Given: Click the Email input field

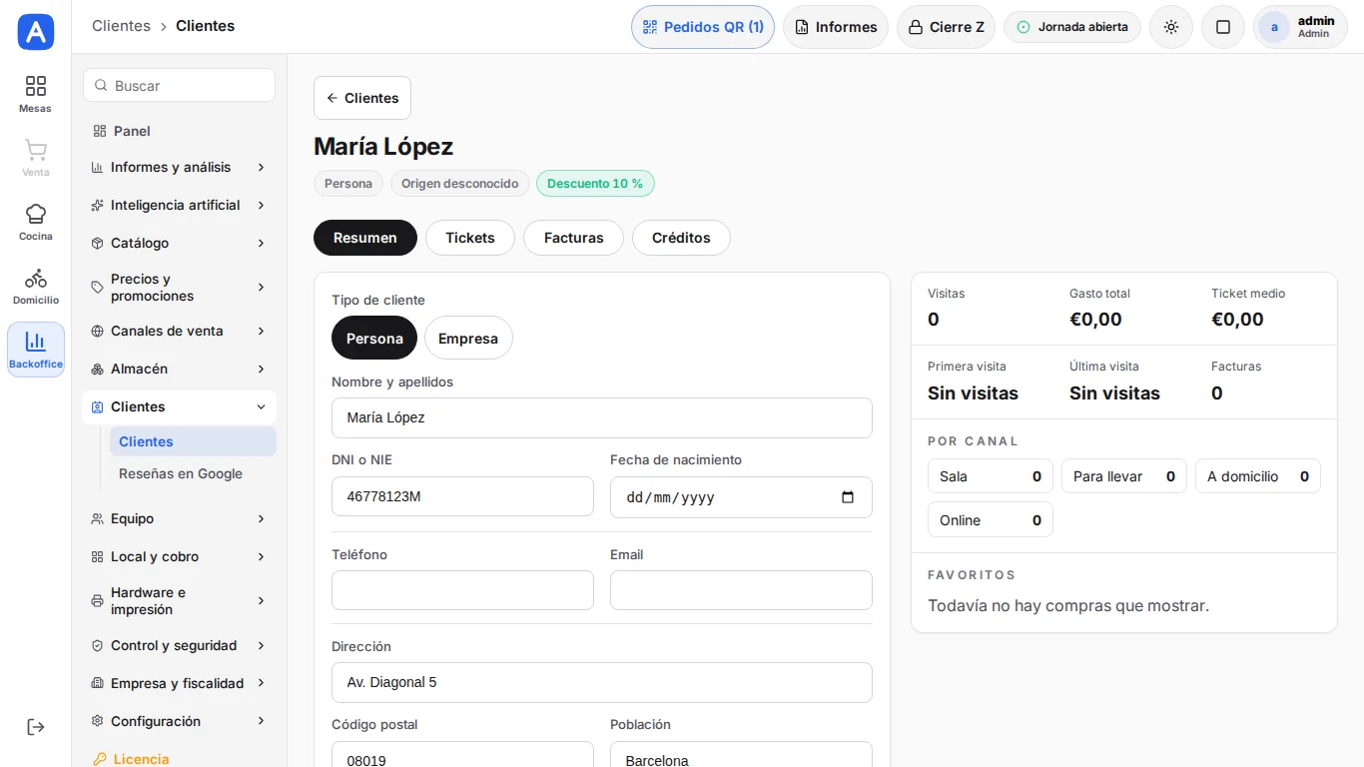Looking at the screenshot, I should (741, 590).
